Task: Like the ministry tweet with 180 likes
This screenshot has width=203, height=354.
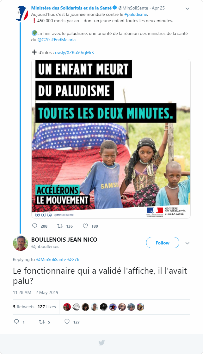Action: click(x=85, y=226)
